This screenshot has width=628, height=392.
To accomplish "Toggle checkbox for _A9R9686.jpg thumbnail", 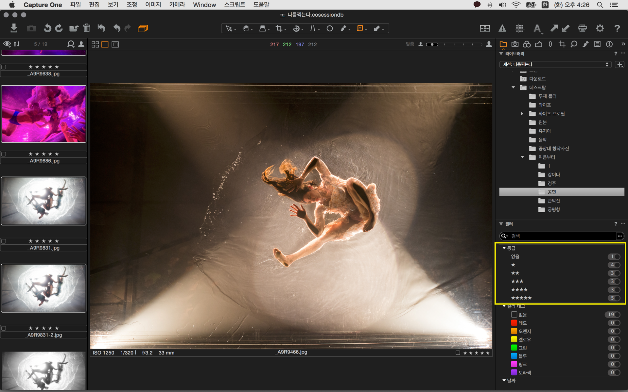I will click(4, 154).
